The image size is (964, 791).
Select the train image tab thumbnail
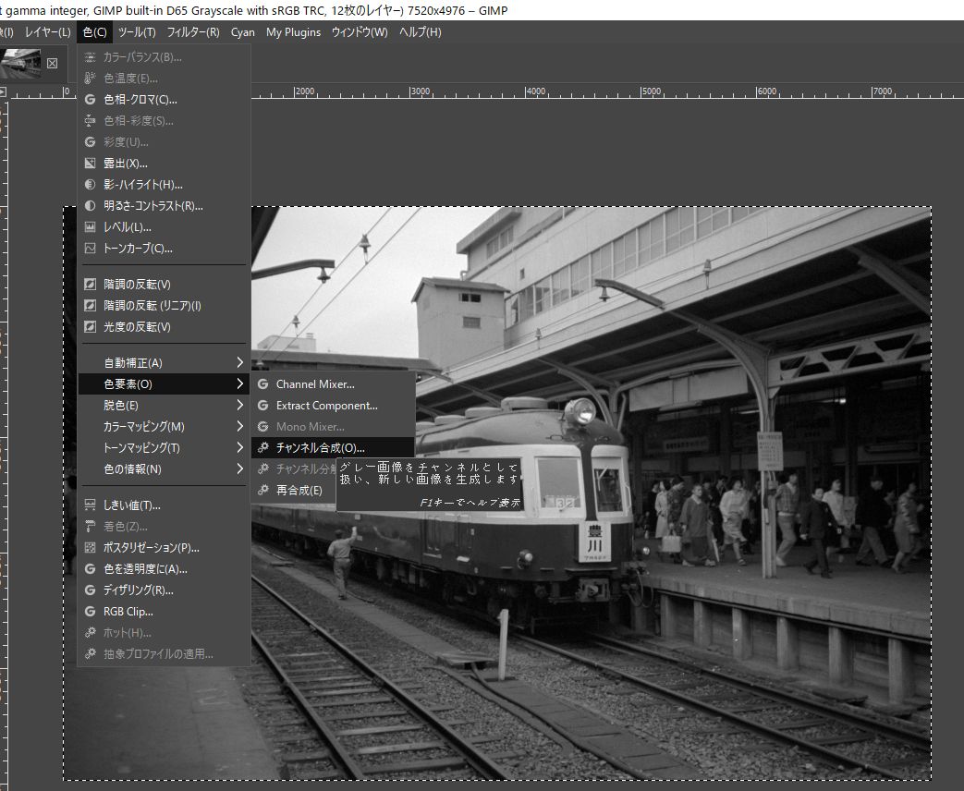(x=20, y=64)
